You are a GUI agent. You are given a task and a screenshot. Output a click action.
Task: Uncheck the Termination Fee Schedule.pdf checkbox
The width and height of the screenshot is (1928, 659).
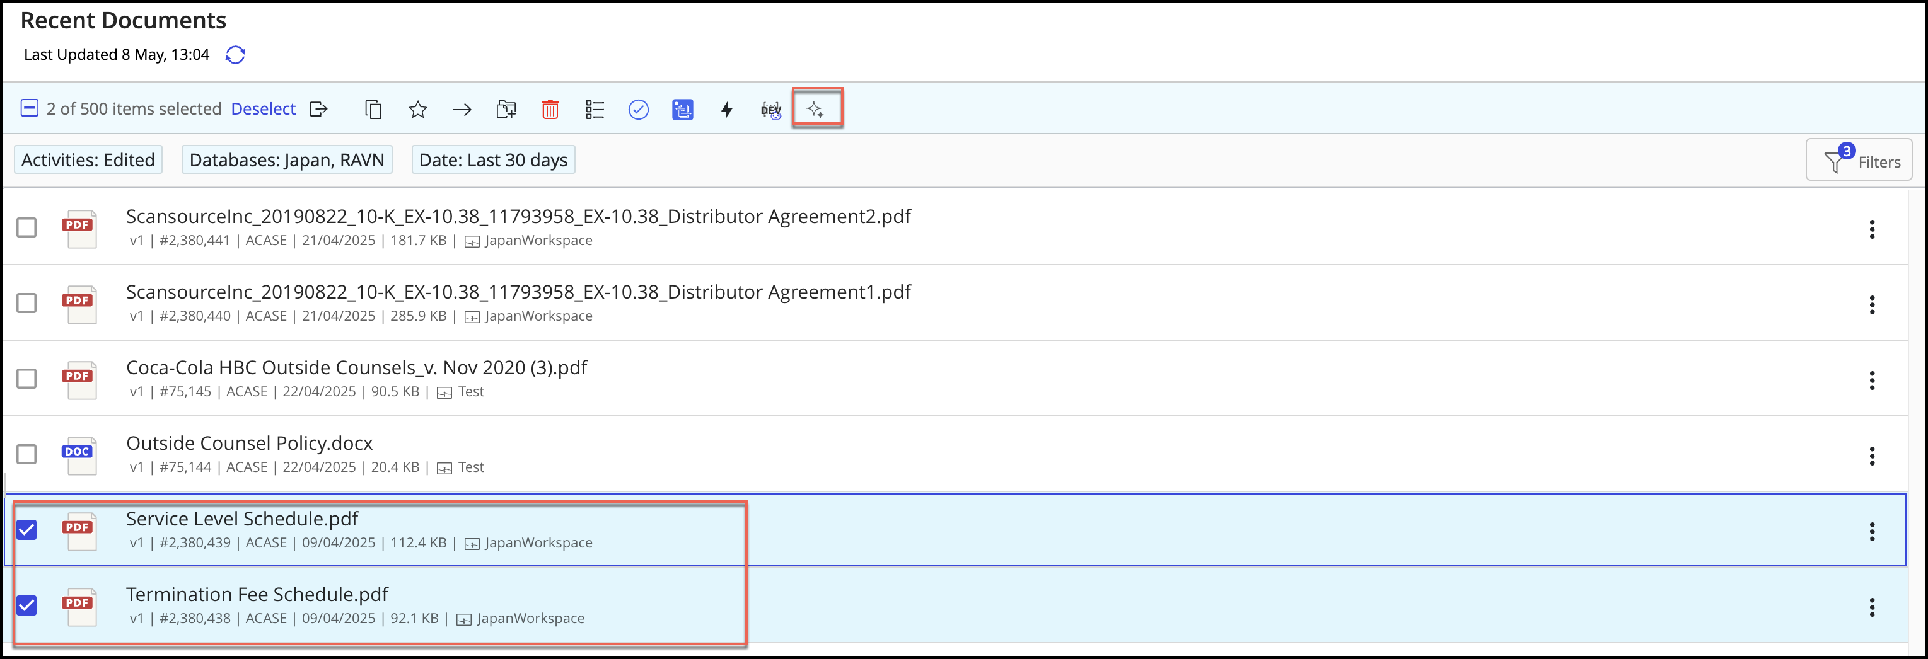27,605
